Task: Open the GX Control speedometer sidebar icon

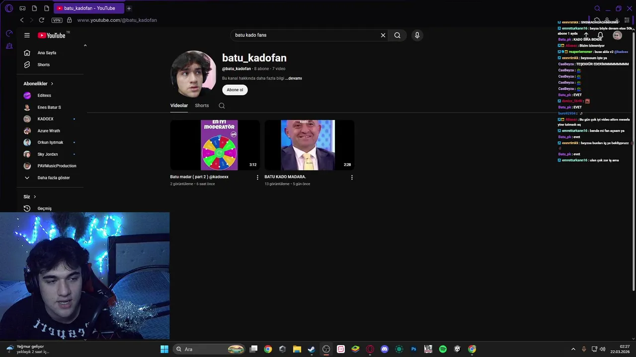Action: click(9, 33)
